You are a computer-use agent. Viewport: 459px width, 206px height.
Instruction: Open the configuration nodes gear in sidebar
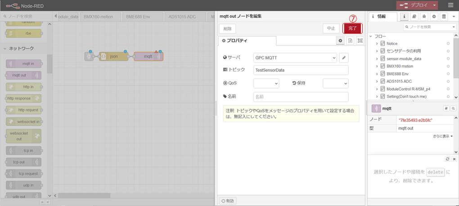[434, 17]
